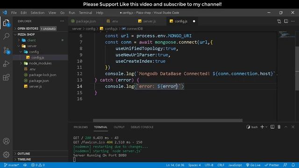This screenshot has width=299, height=168.
Task: Expand the OUTLINE section
Action: 41,154
